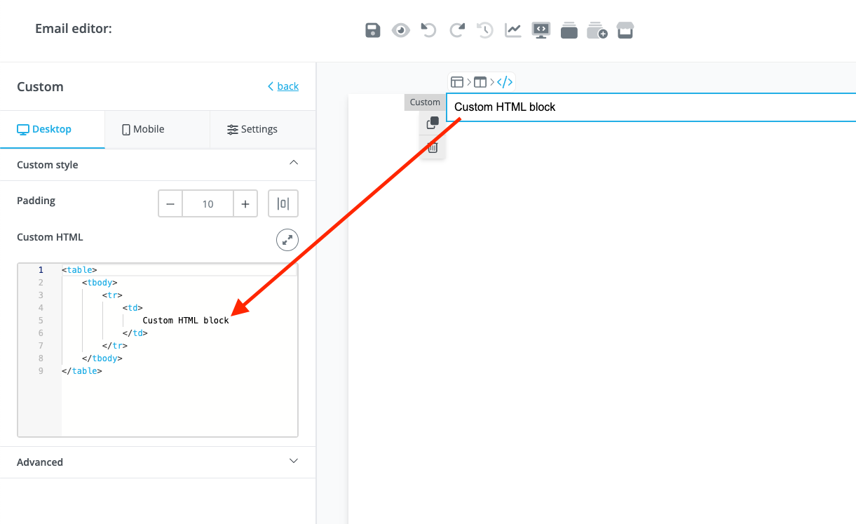856x524 pixels.
Task: Collapse the Custom style section
Action: click(x=294, y=162)
